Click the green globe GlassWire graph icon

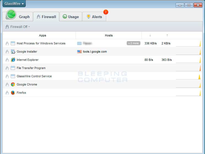click(11, 14)
